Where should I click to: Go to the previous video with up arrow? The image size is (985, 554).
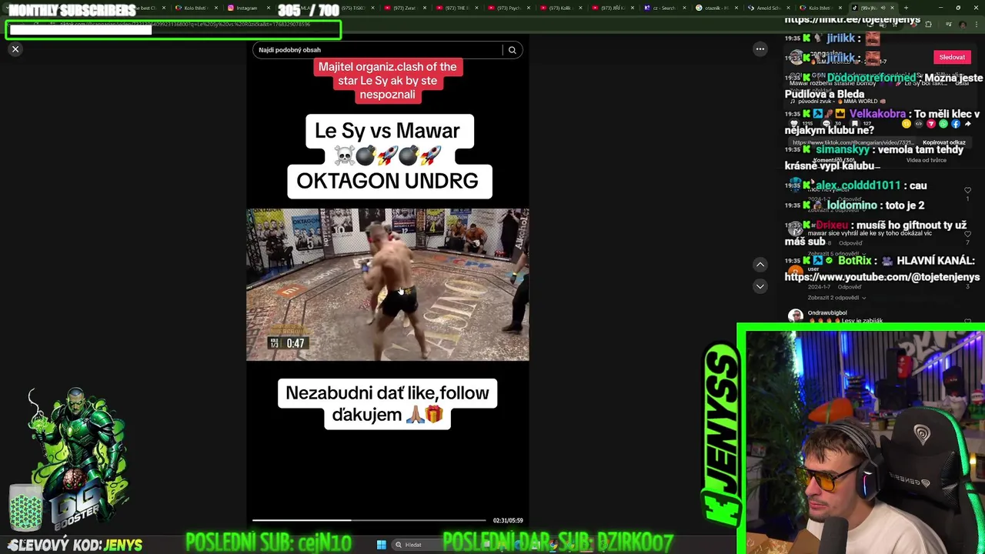click(x=760, y=265)
